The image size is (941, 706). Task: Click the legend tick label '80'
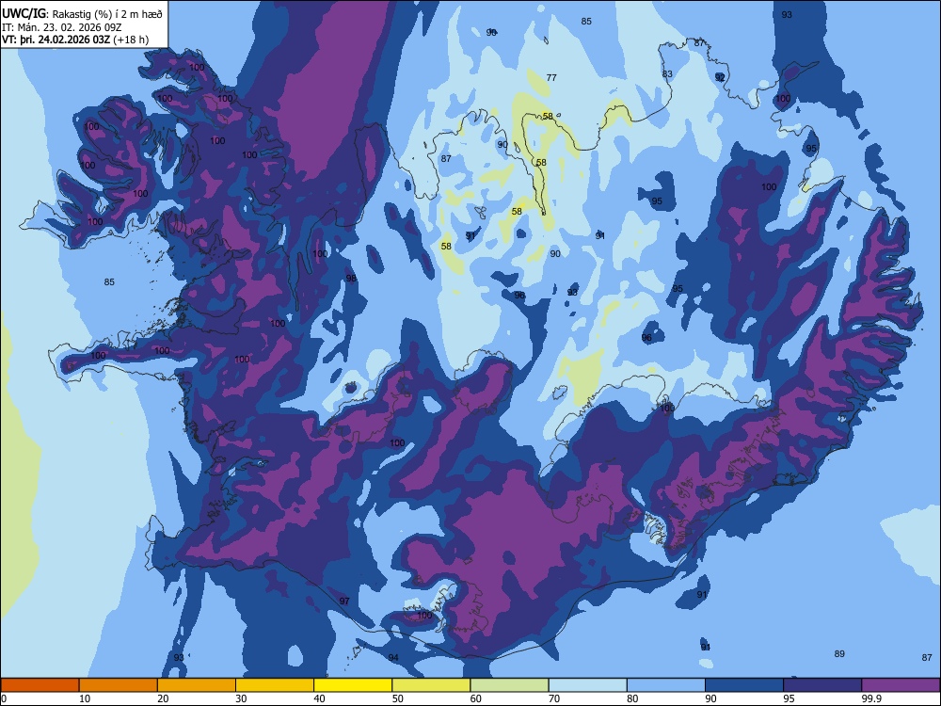coord(632,698)
